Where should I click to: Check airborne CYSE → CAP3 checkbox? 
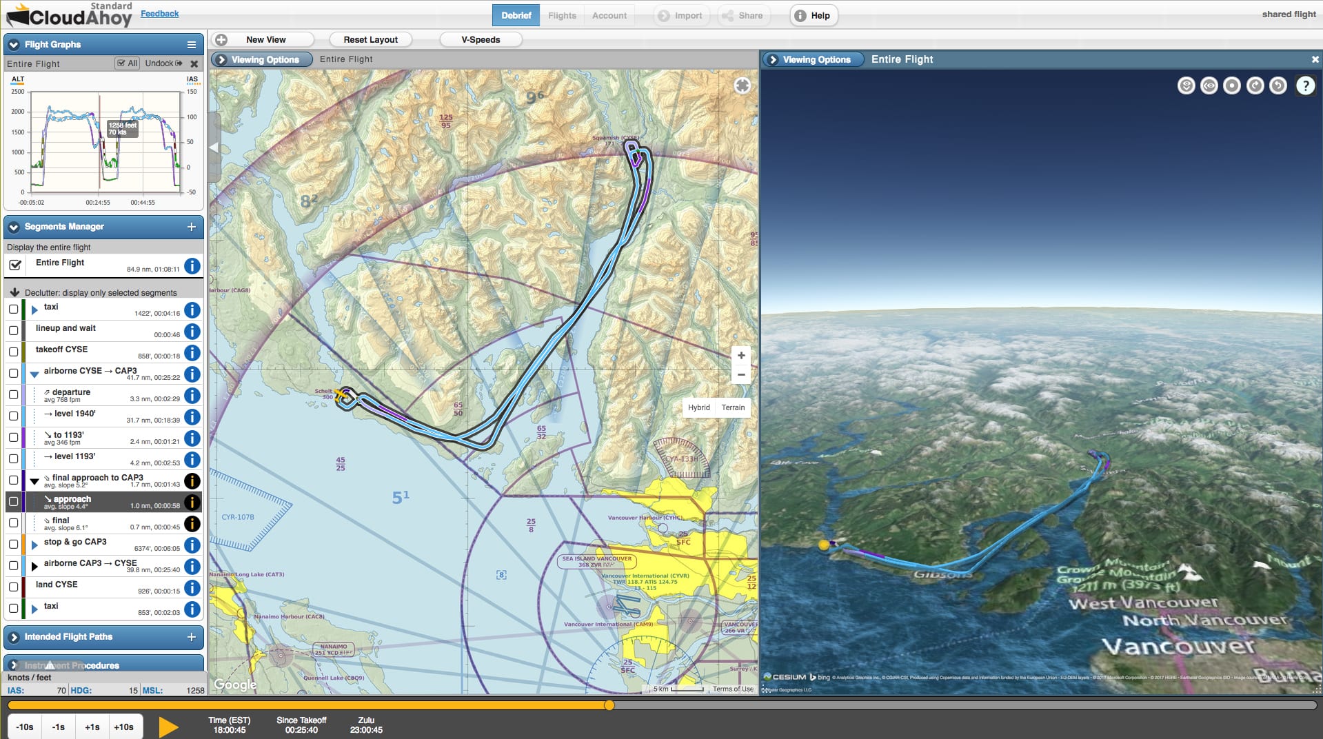(13, 374)
